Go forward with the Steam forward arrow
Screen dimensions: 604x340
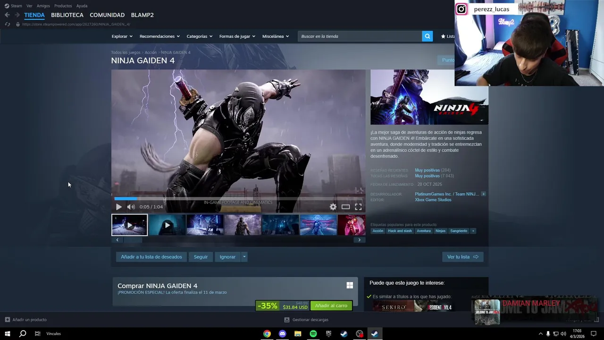17,15
